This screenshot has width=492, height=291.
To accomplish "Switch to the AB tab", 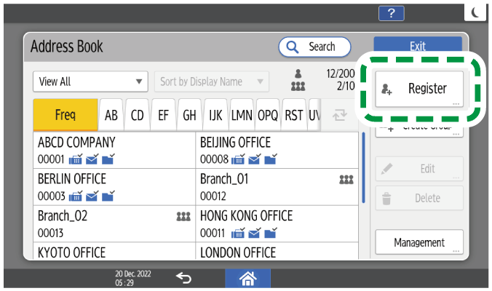I will point(111,115).
